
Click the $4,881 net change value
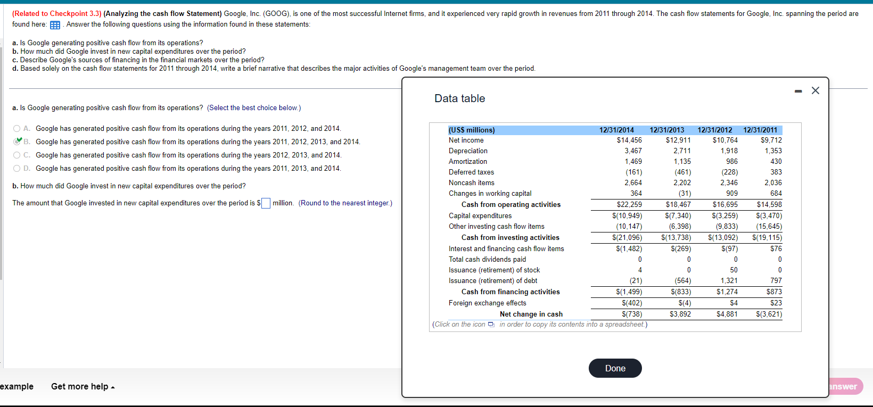[x=727, y=314]
